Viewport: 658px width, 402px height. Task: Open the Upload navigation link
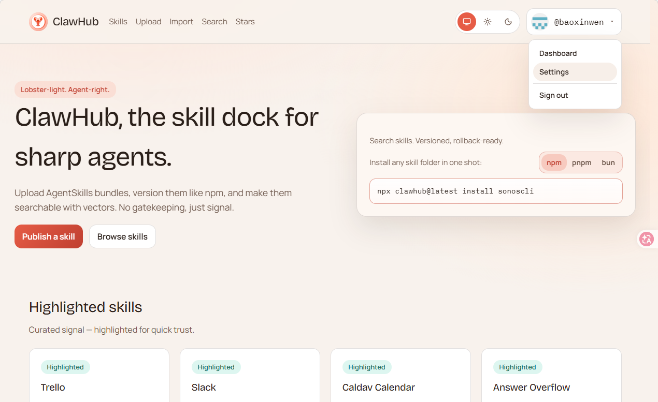[x=148, y=22]
